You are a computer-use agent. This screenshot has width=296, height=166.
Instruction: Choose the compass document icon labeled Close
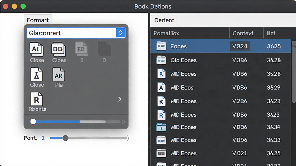37,74
